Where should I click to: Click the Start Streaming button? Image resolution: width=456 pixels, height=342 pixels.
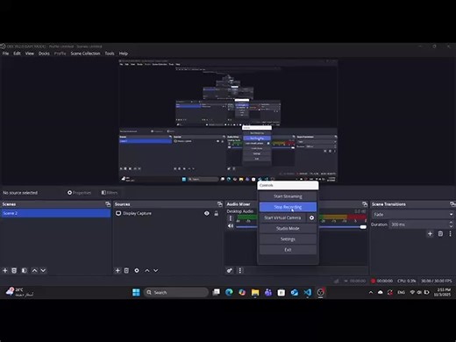tap(288, 196)
